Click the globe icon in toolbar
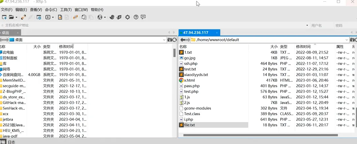Screen dimensions: 357x144 pyautogui.click(x=99, y=17)
